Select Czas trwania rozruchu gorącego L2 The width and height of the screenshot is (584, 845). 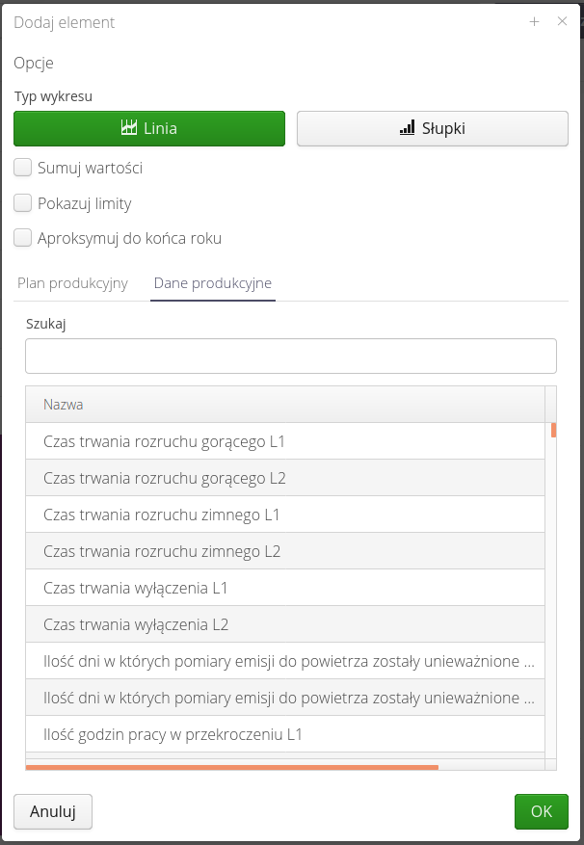pyautogui.click(x=164, y=478)
